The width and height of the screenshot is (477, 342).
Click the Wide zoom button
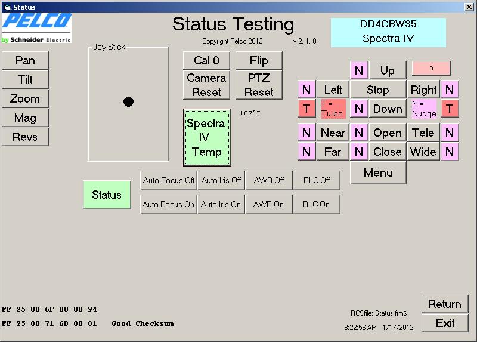[423, 152]
